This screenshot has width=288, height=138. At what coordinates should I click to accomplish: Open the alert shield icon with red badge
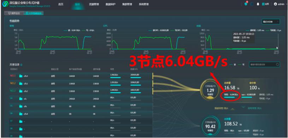(246, 4)
